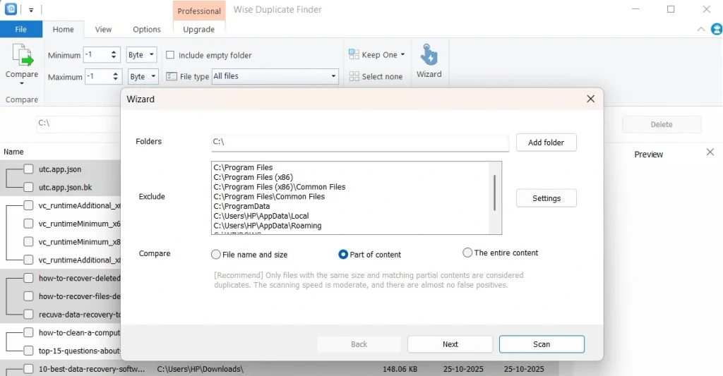Open the Upgrade ribbon tab
The height and width of the screenshot is (376, 723).
[x=198, y=29]
